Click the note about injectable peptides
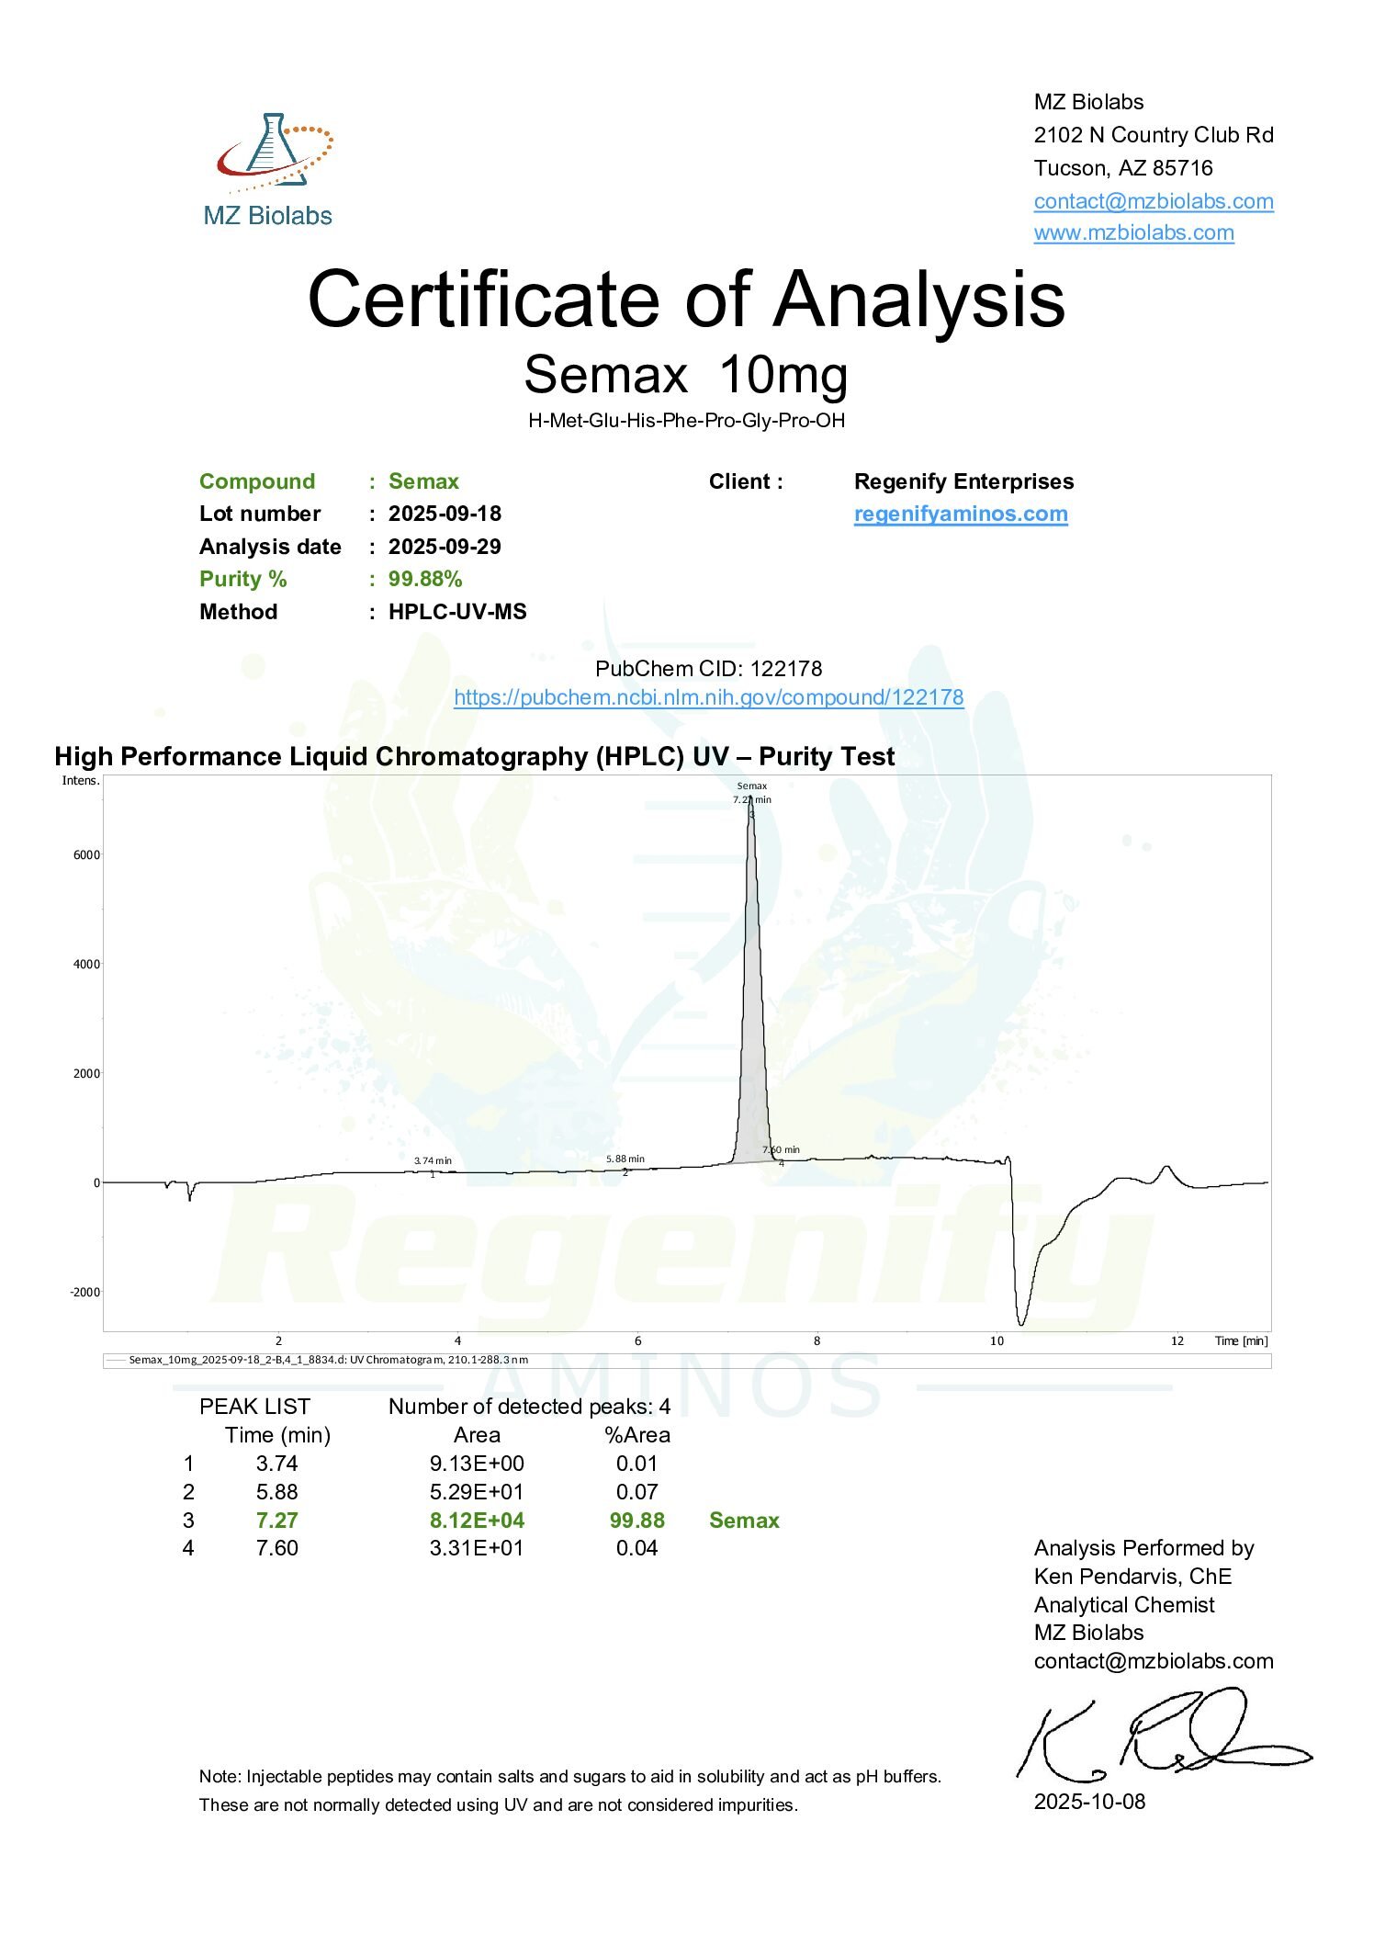The height and width of the screenshot is (1945, 1374). [570, 1791]
